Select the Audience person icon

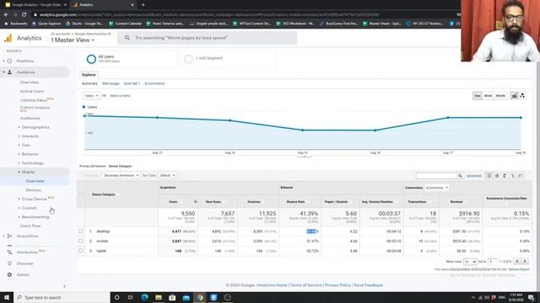pyautogui.click(x=9, y=72)
